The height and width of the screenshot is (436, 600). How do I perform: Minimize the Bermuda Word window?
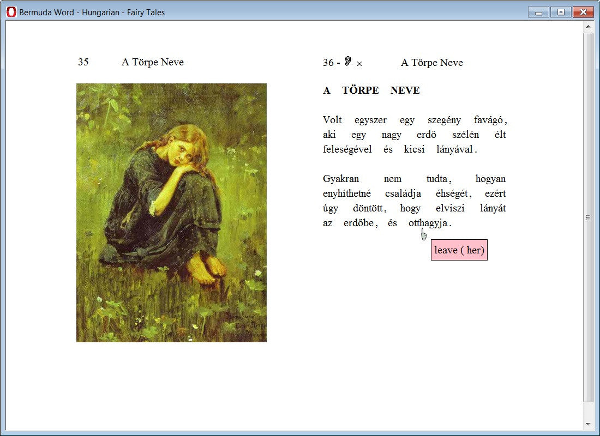tap(538, 12)
